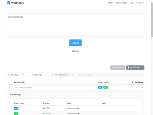The image size is (153, 115).
Task: Click the HTTPS scheme text
Action: point(48,113)
